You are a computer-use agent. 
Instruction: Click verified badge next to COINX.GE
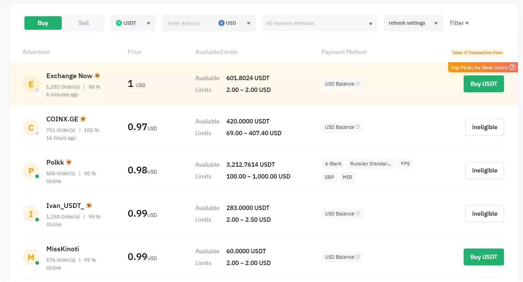click(x=83, y=119)
